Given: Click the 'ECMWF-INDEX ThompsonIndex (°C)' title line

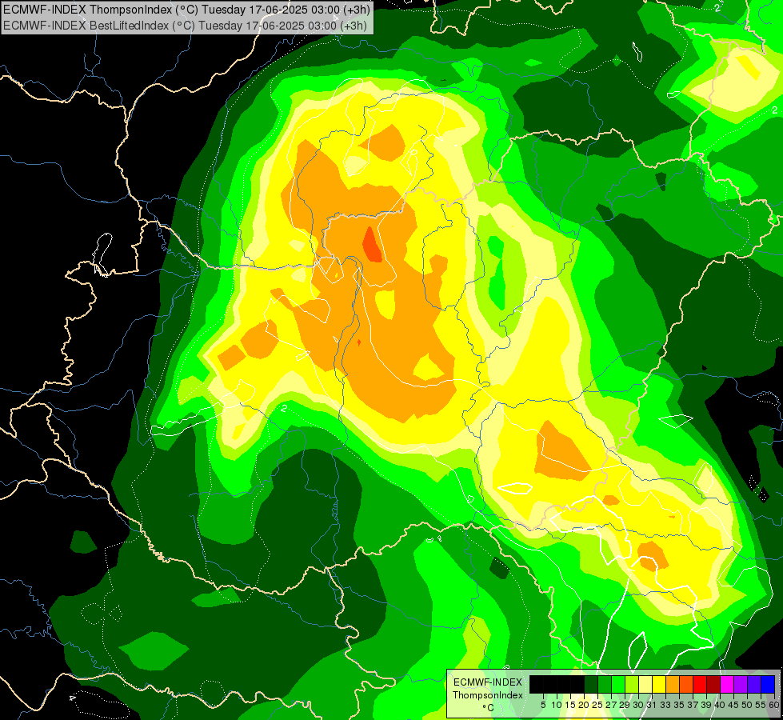Looking at the screenshot, I should point(186,10).
